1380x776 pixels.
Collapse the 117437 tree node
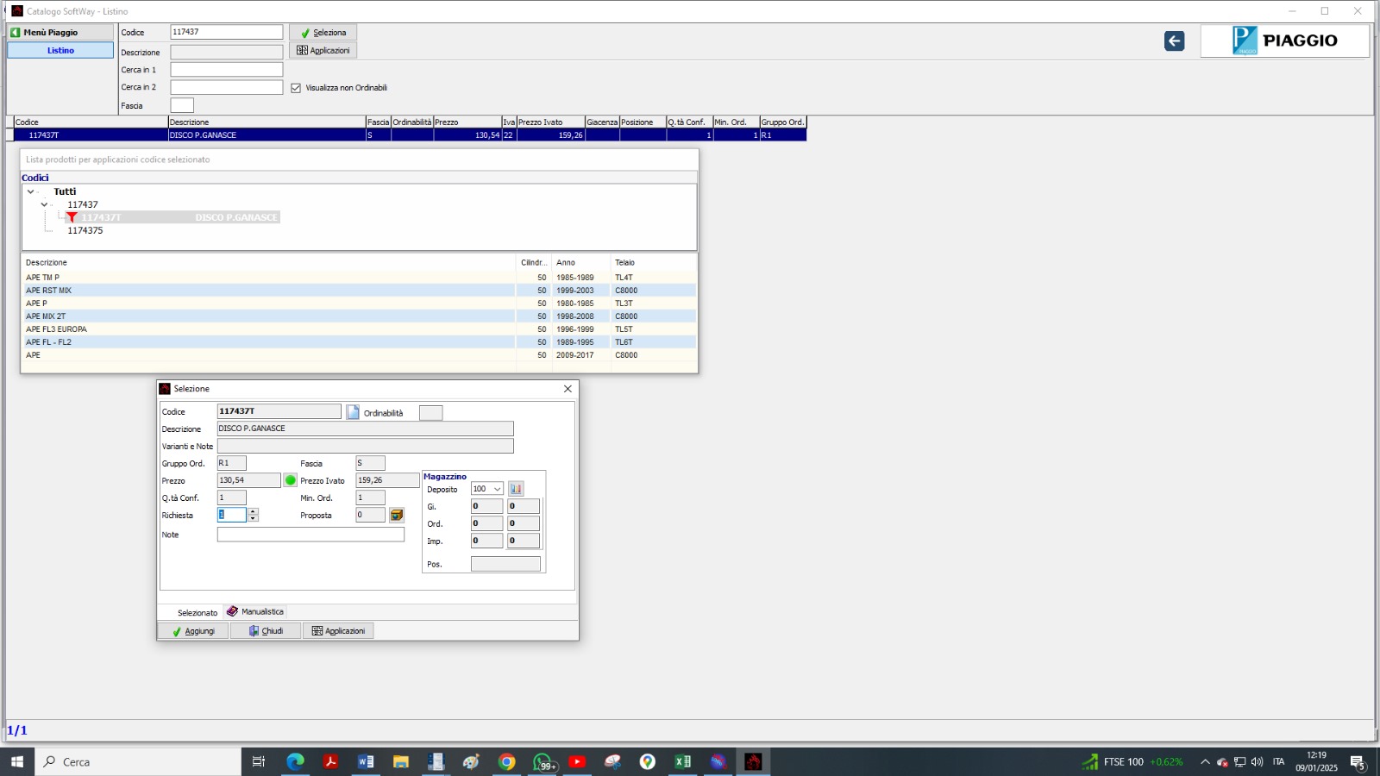click(44, 205)
